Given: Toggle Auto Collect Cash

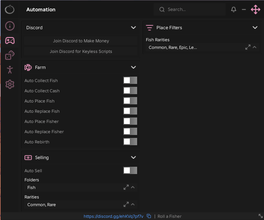Looking at the screenshot, I should (x=130, y=90).
